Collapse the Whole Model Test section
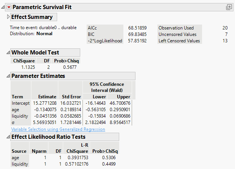The width and height of the screenshot is (235, 169). (x=8, y=53)
